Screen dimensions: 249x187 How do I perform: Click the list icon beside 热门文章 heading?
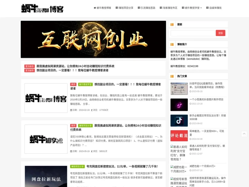pyautogui.click(x=172, y=76)
